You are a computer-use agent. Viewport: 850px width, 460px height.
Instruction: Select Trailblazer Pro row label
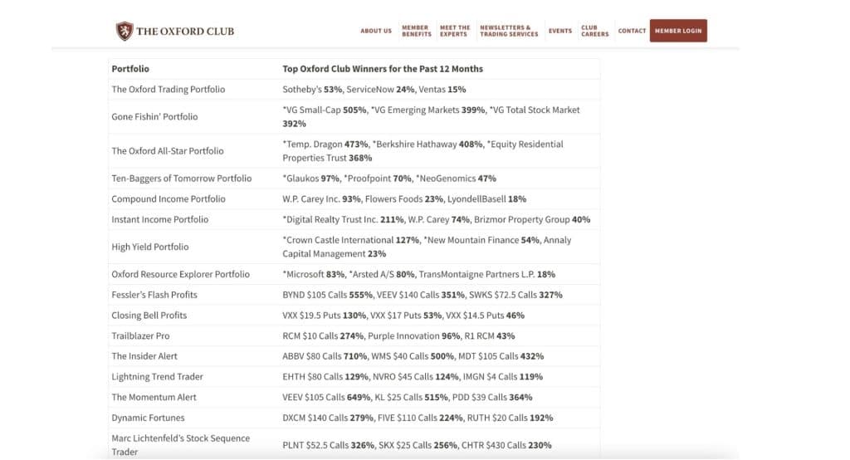point(140,336)
